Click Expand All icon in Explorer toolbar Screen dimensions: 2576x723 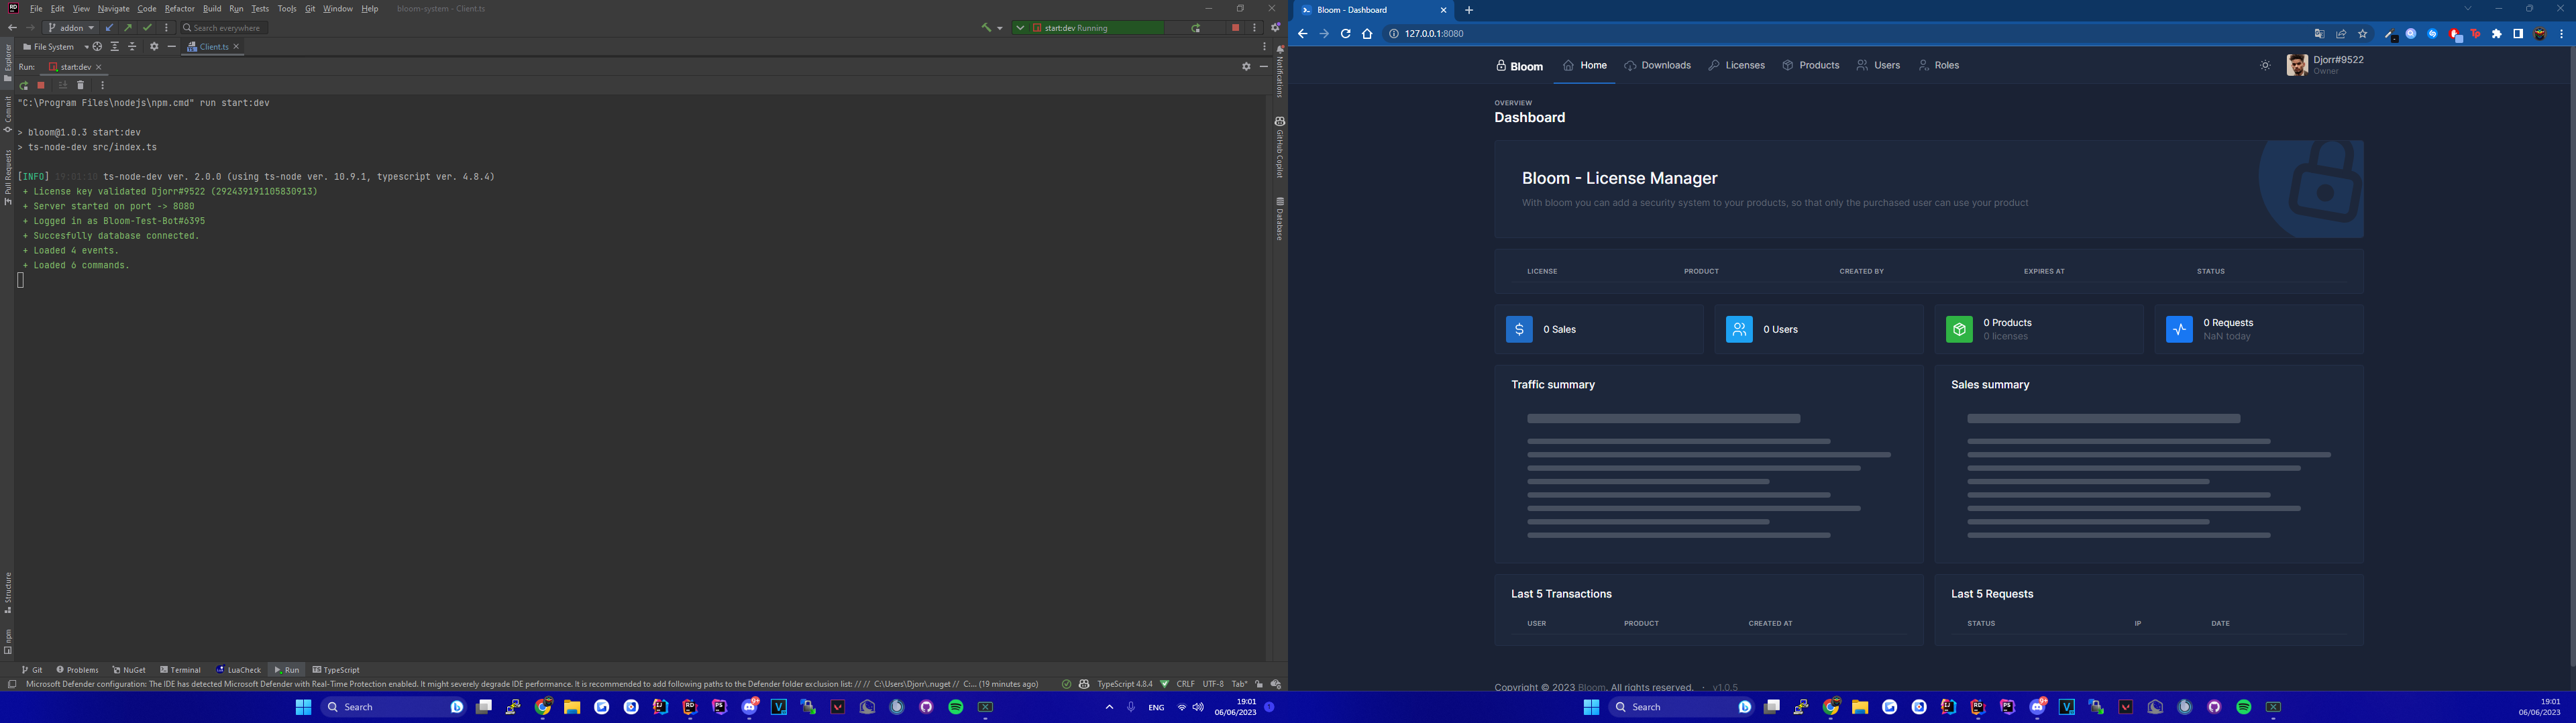(115, 47)
